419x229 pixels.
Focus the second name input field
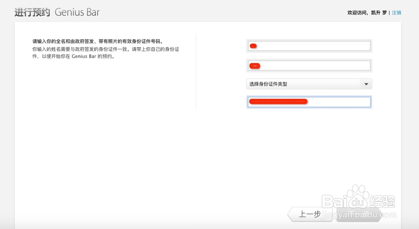(309, 66)
